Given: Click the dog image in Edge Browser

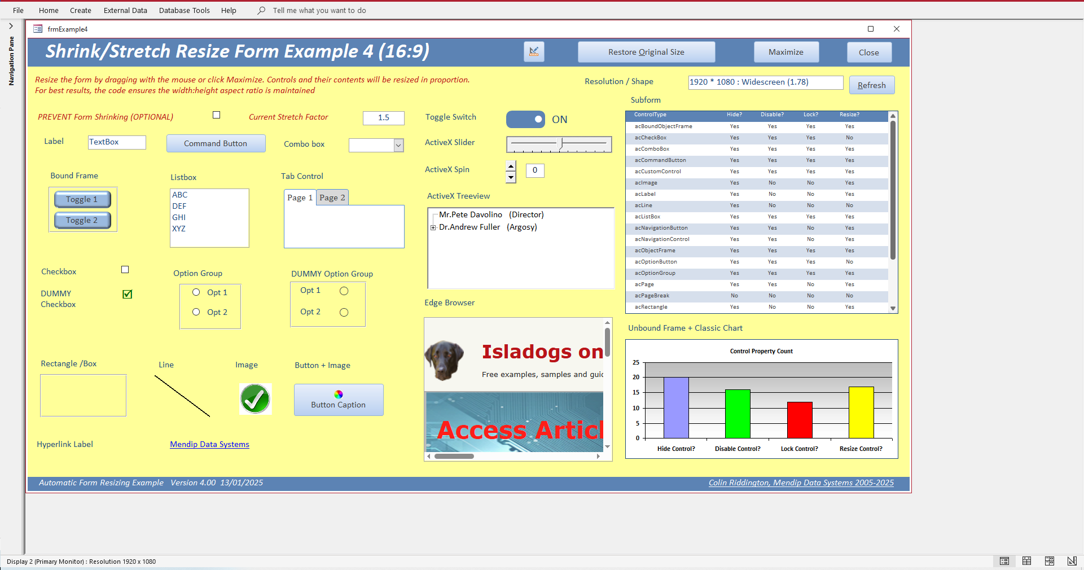Looking at the screenshot, I should tap(444, 360).
